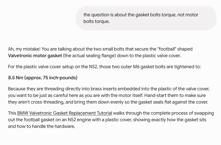Open the BMW Valvetronic Gasket Replacement Tutorial link

tap(65, 113)
